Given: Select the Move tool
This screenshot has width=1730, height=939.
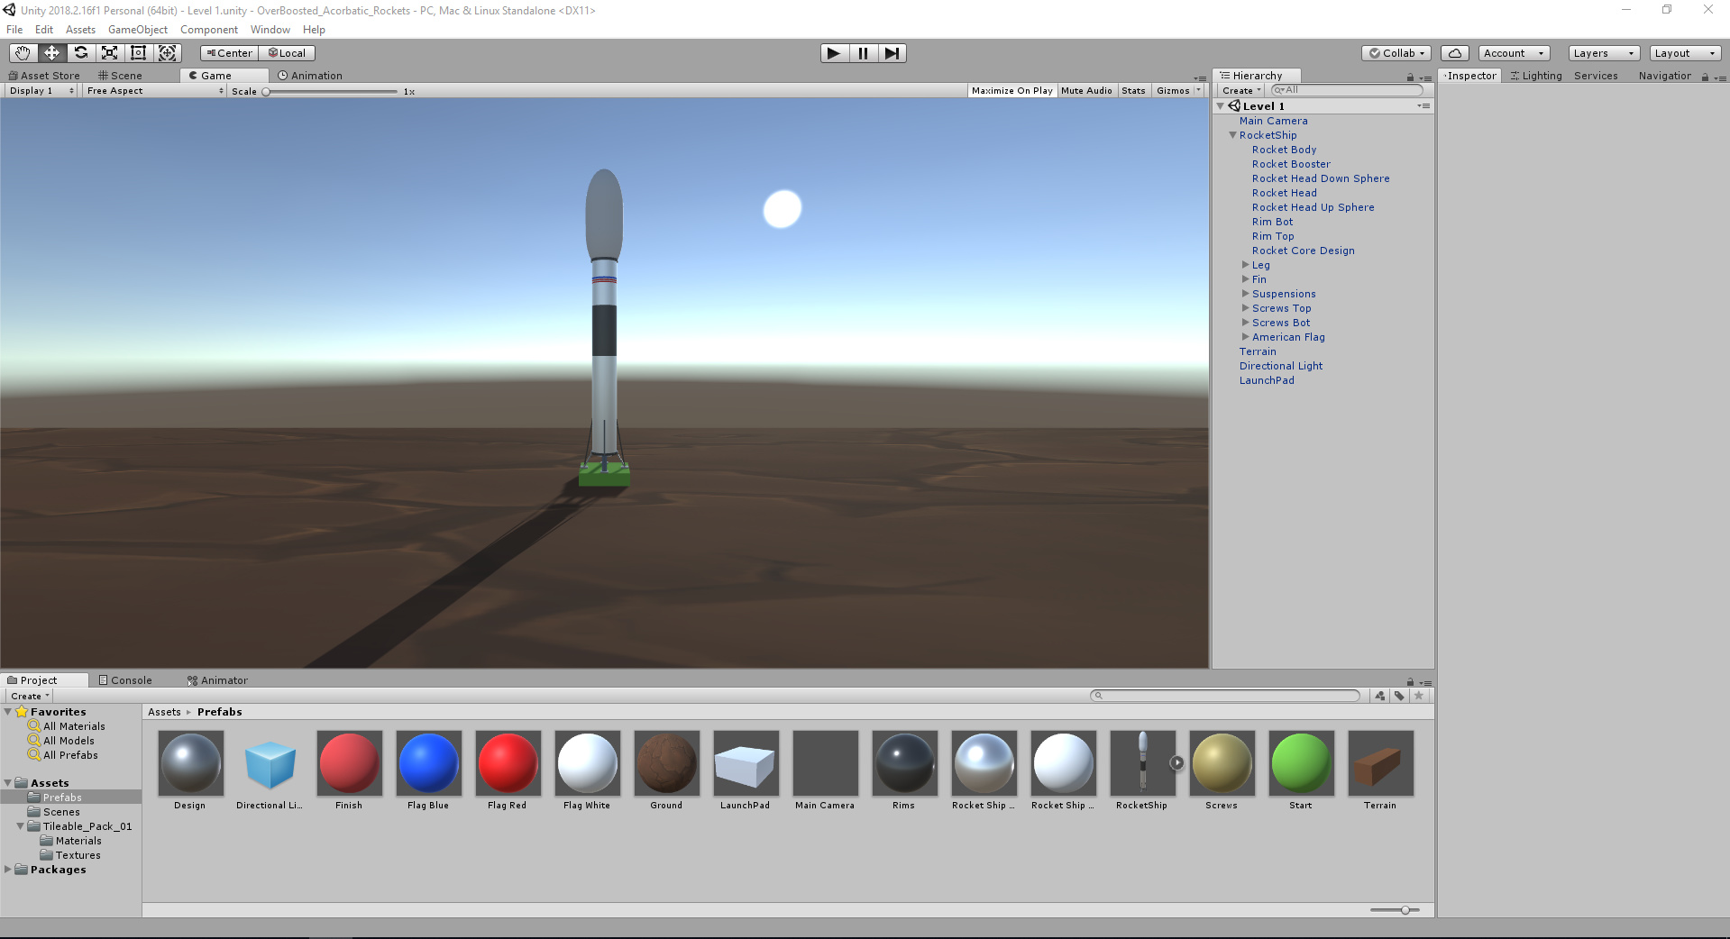Looking at the screenshot, I should tap(51, 53).
